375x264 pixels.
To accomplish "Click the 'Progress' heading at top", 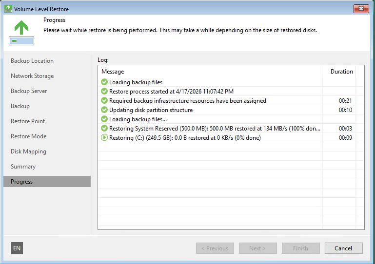I will 54,20.
